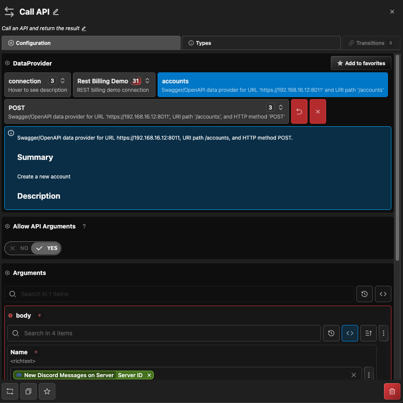Click the star icon in the bottom toolbar

pos(47,391)
